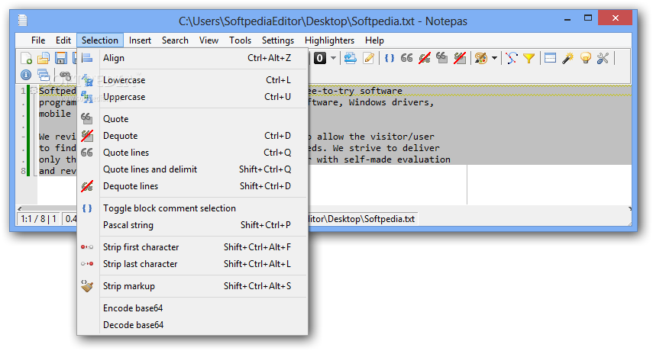Click the curly braces block comment toolbar icon
653x351 pixels.
click(x=390, y=58)
